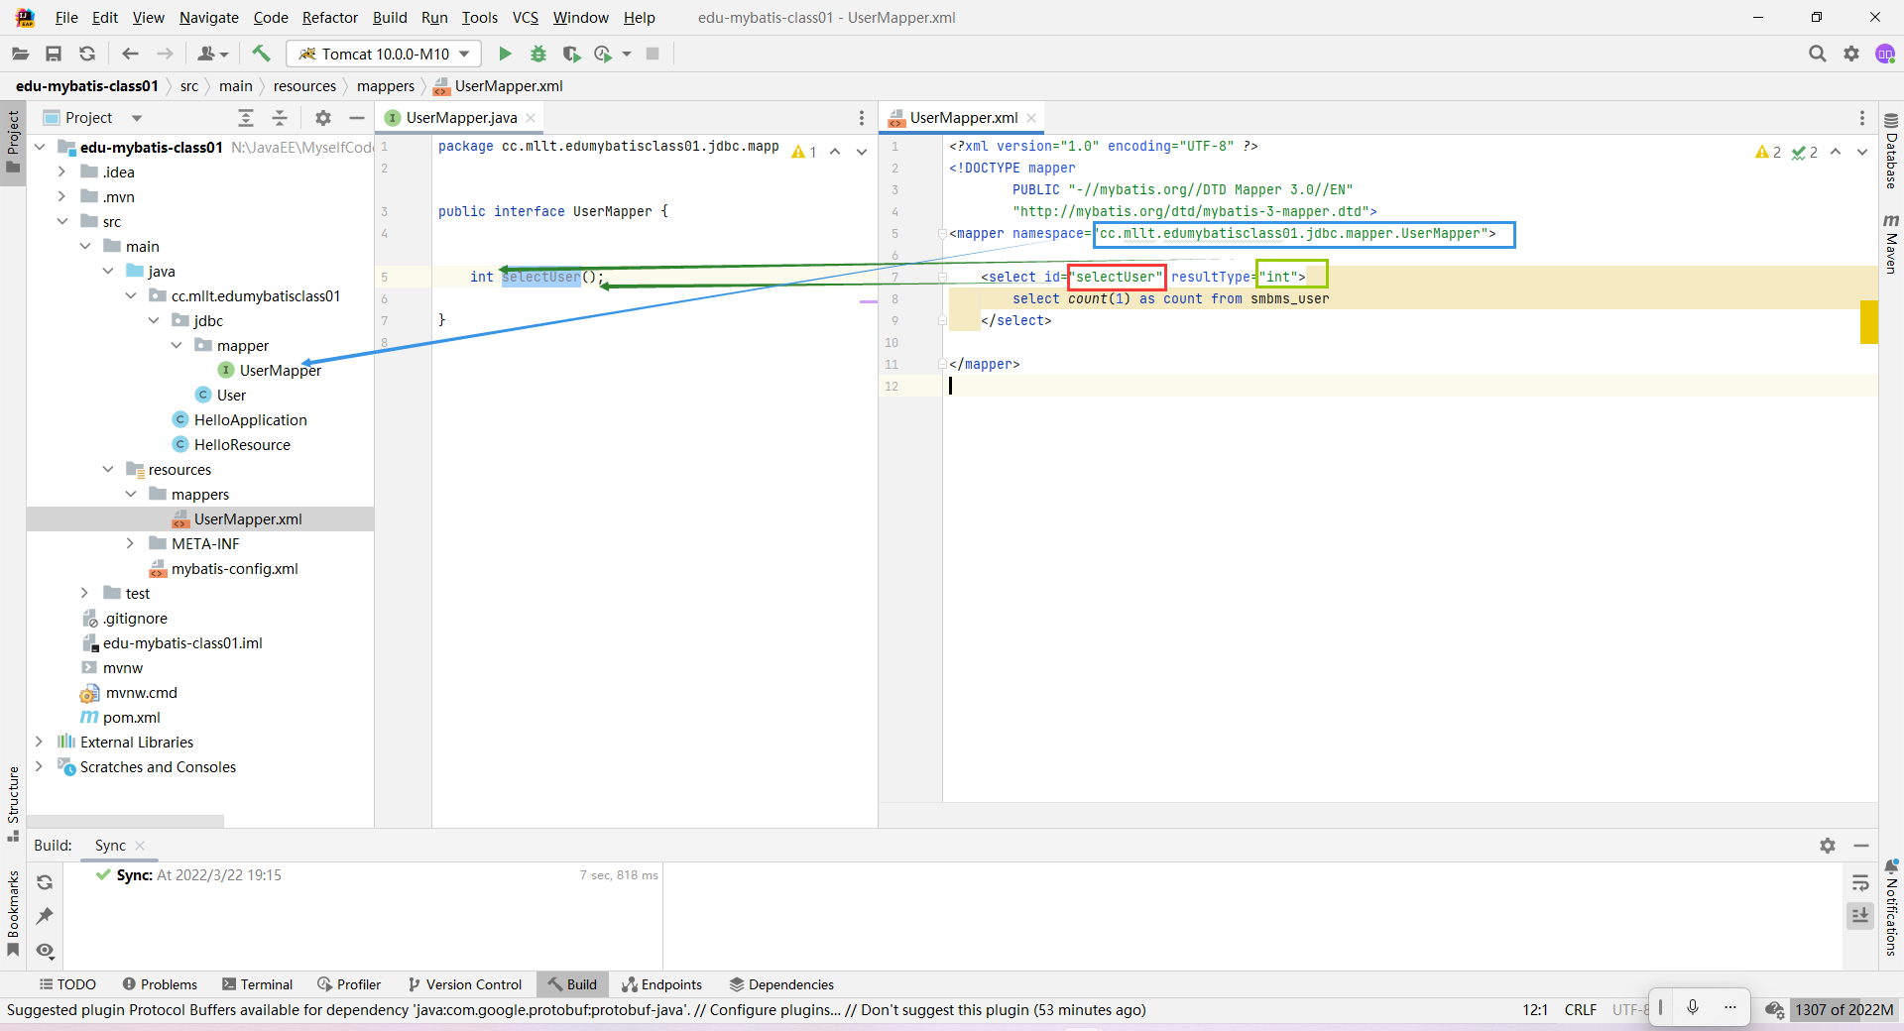This screenshot has height=1031, width=1904.
Task: Open the Refactor menu
Action: [x=329, y=18]
